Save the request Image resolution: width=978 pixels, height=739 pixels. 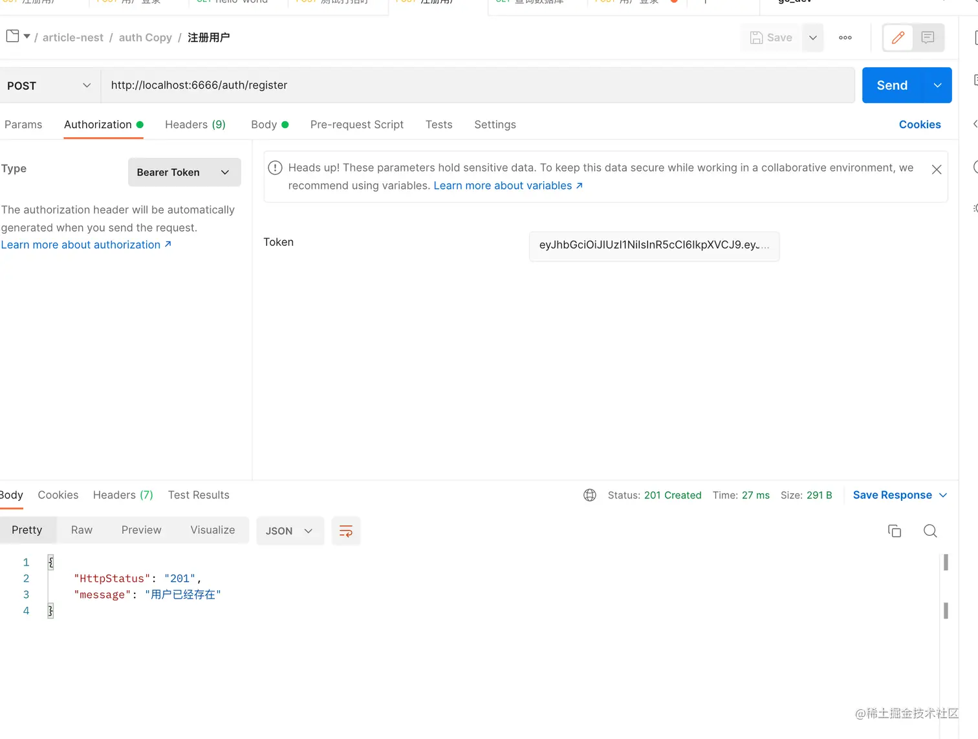coord(771,38)
